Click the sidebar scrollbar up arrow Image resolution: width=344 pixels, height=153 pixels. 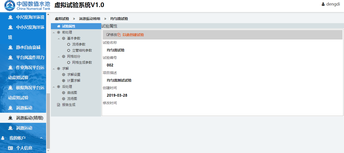tap(48, 14)
